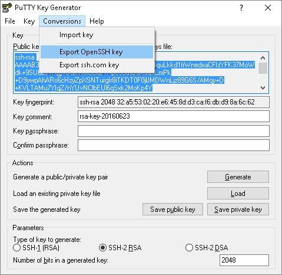Choose Export OpenSSH key

pyautogui.click(x=97, y=52)
